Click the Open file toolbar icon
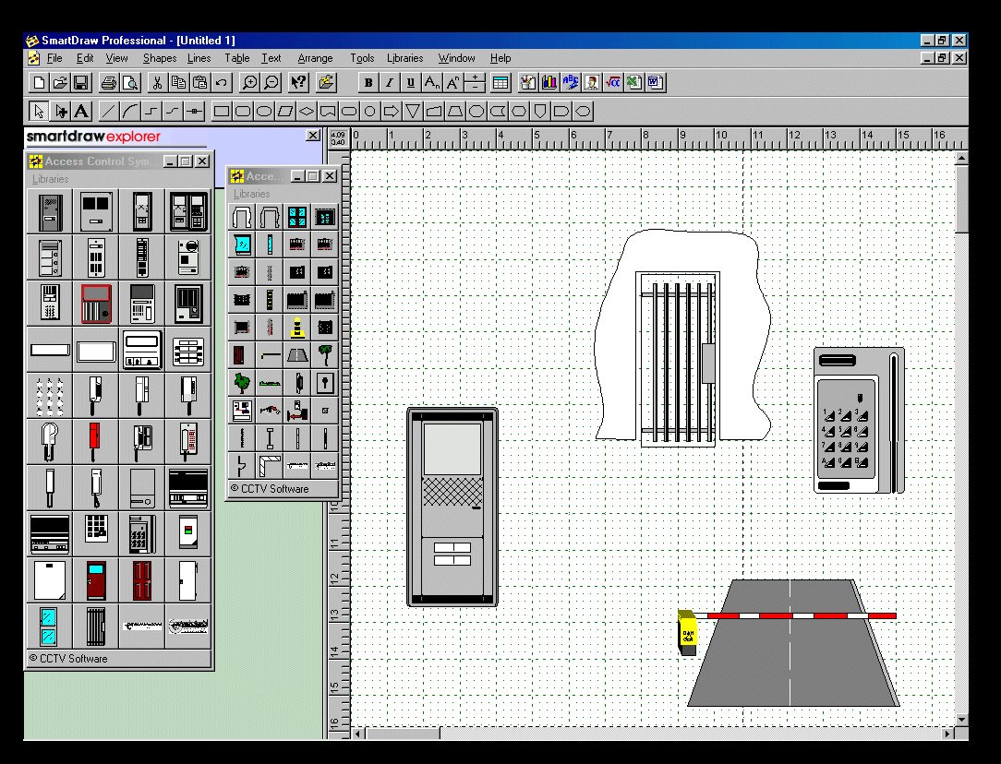The image size is (1001, 764). [60, 82]
